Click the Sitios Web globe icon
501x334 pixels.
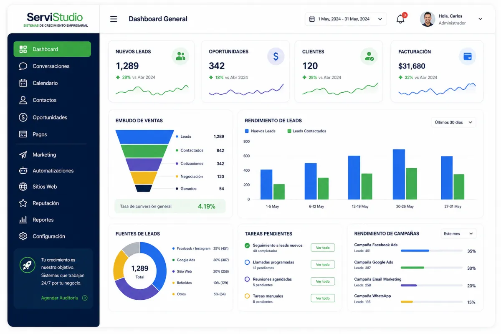pos(23,187)
